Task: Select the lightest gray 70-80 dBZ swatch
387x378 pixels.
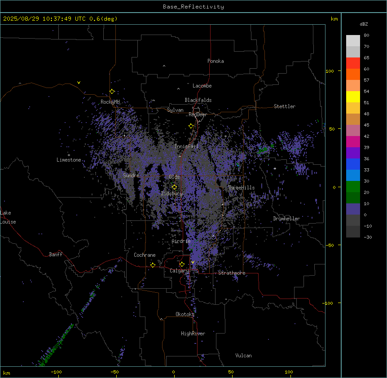Action: [353, 40]
